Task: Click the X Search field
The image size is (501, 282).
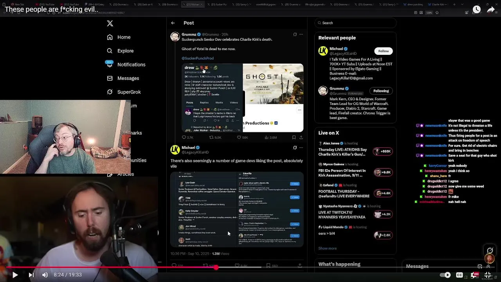Action: click(355, 23)
